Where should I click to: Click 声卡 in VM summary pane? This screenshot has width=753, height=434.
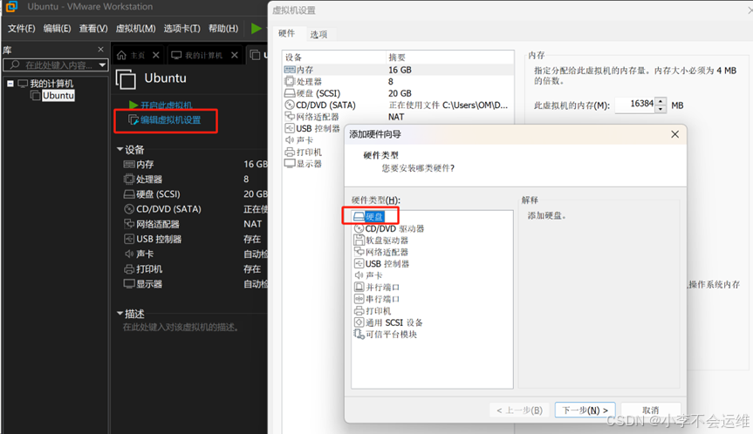pyautogui.click(x=139, y=254)
